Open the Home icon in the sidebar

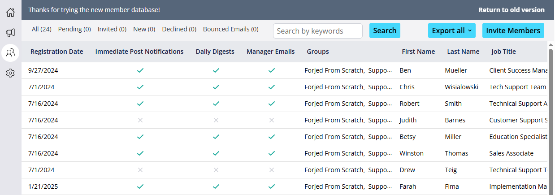(x=10, y=12)
